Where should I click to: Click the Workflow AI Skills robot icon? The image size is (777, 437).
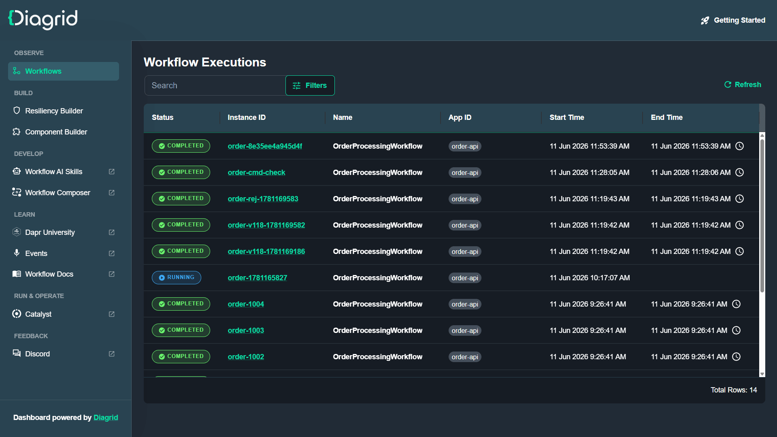[17, 171]
